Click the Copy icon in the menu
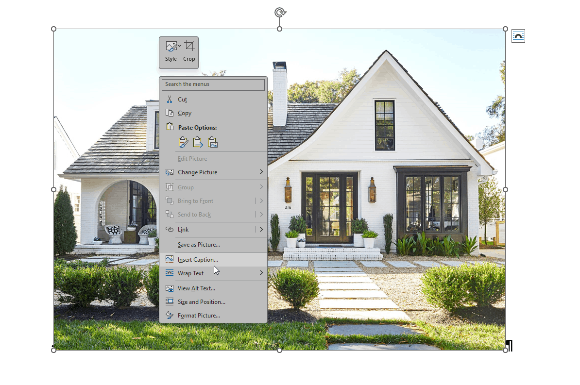The image size is (580, 385). [171, 113]
